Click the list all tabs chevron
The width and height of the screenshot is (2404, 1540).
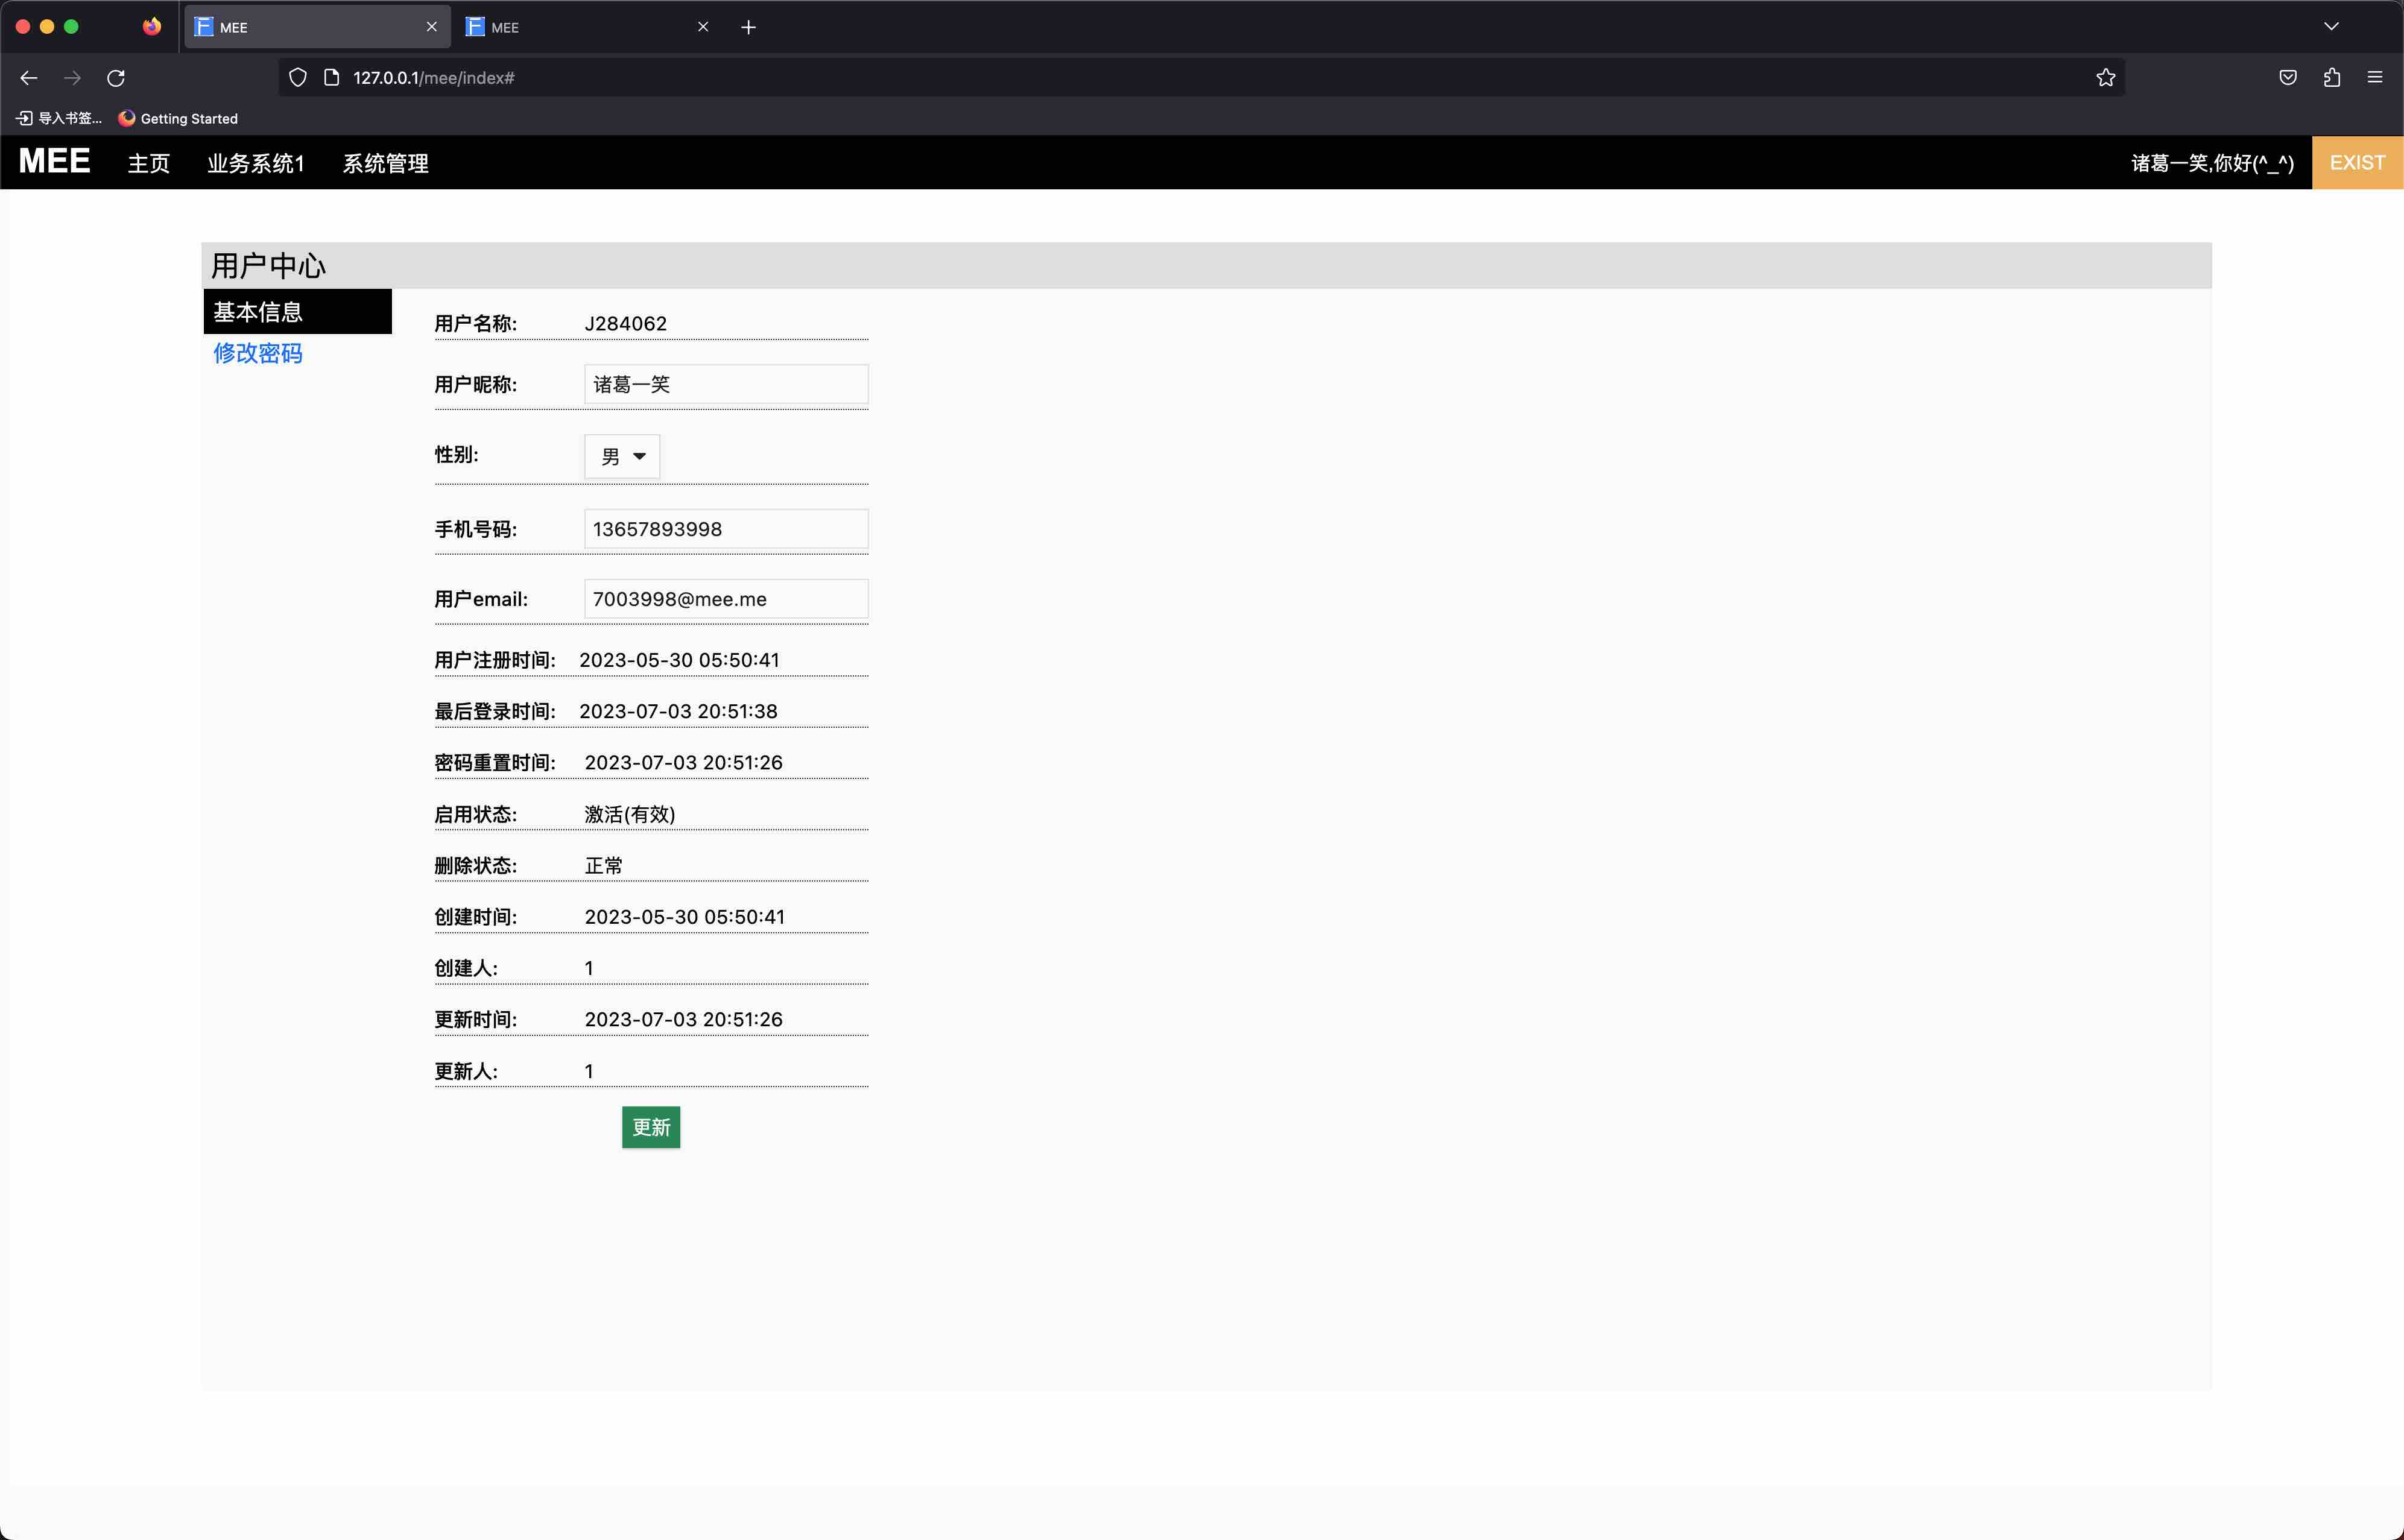(2331, 27)
